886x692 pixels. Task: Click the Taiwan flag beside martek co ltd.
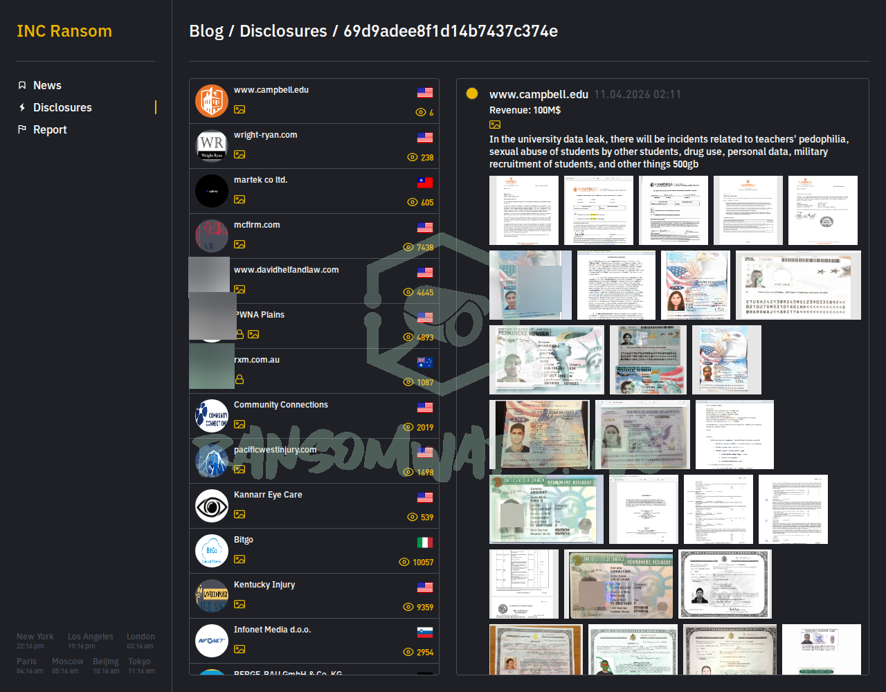point(425,183)
